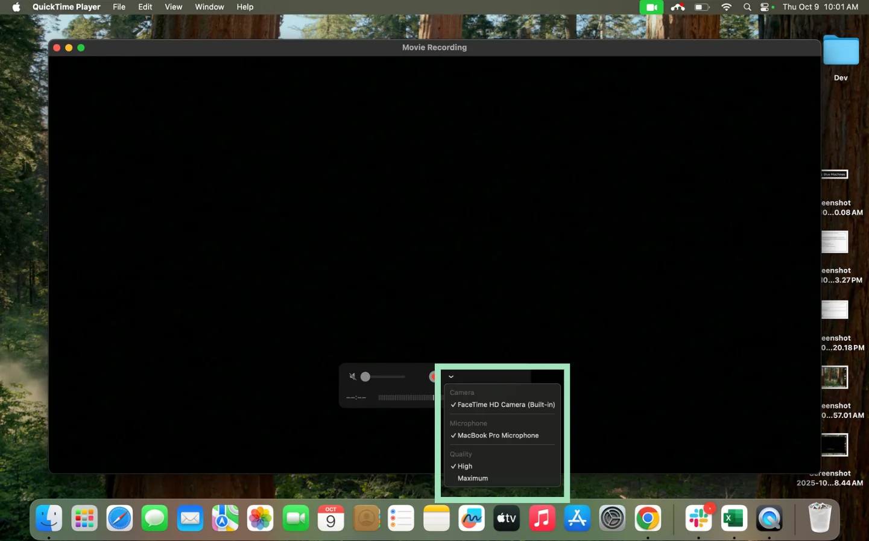The height and width of the screenshot is (541, 869).
Task: Collapse the recording options chevron
Action: pos(451,376)
